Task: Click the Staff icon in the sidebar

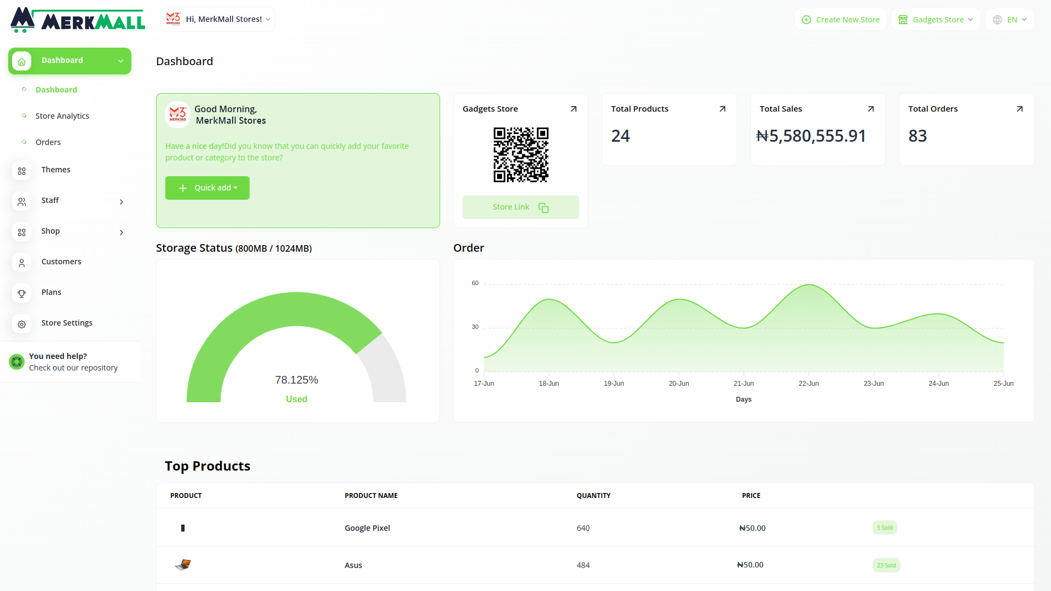Action: click(21, 201)
